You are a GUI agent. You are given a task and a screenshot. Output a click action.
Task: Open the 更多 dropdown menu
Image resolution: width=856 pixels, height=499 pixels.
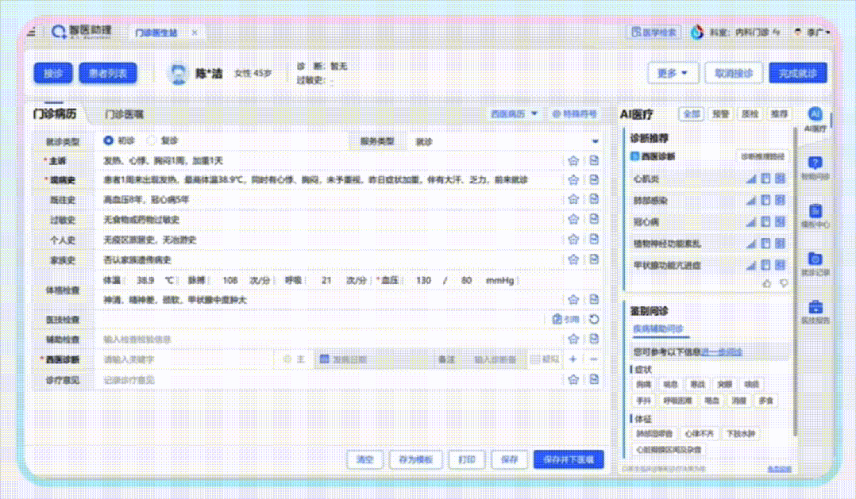click(x=672, y=72)
